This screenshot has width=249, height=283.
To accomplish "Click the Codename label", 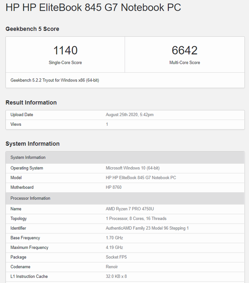I will pos(20,267).
